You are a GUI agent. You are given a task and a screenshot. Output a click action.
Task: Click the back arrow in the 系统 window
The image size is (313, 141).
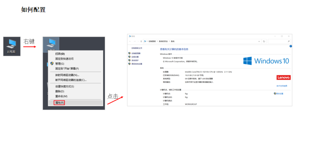coord(130,41)
